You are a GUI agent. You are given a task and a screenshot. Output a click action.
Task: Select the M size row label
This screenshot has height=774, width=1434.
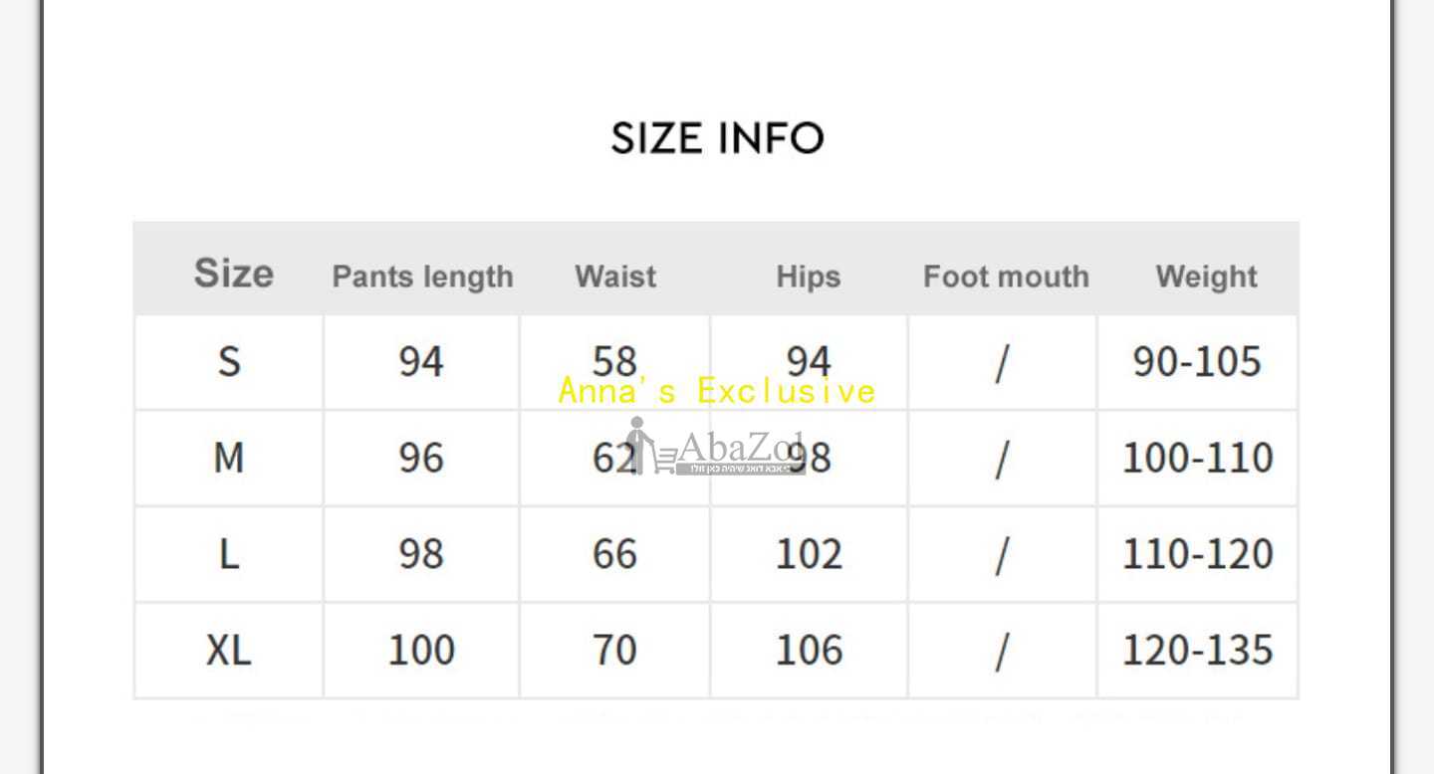(229, 458)
